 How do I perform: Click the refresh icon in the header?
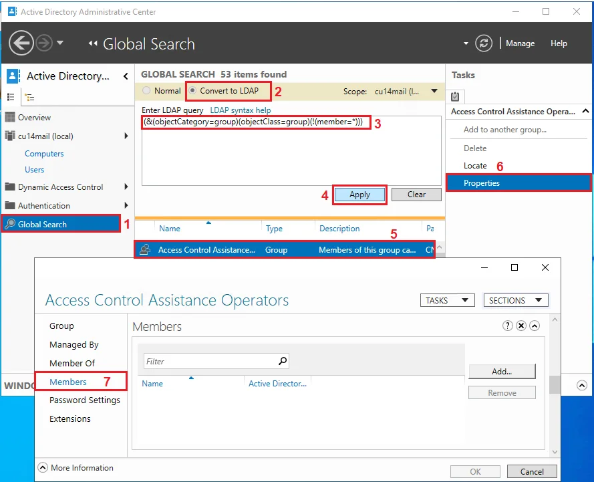(x=484, y=43)
